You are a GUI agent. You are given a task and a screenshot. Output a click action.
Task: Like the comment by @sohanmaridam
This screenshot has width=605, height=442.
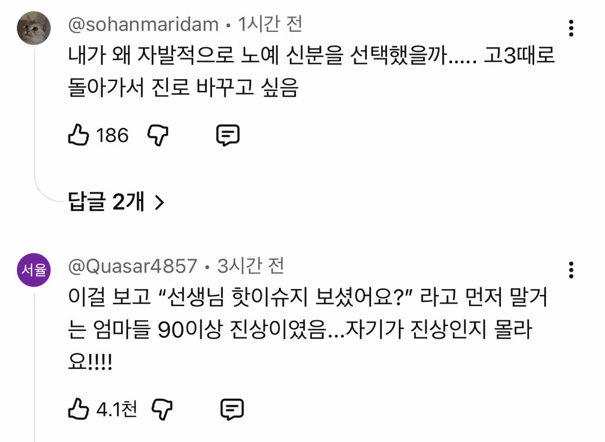(x=80, y=135)
